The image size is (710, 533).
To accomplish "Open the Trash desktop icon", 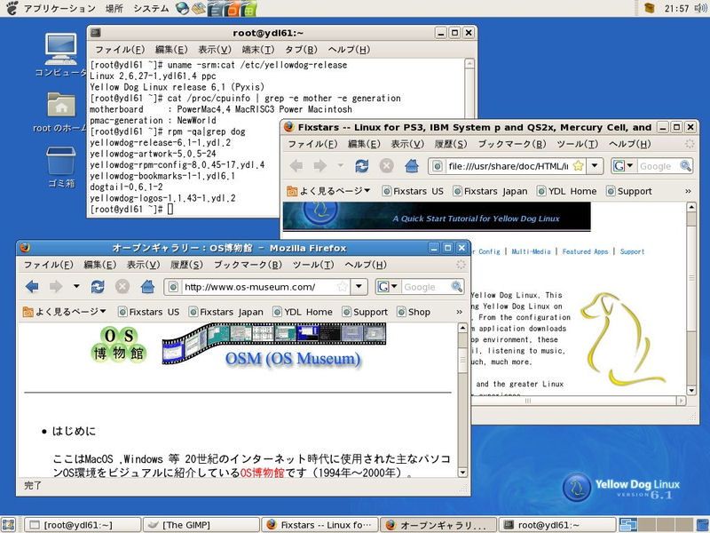I will (60, 160).
